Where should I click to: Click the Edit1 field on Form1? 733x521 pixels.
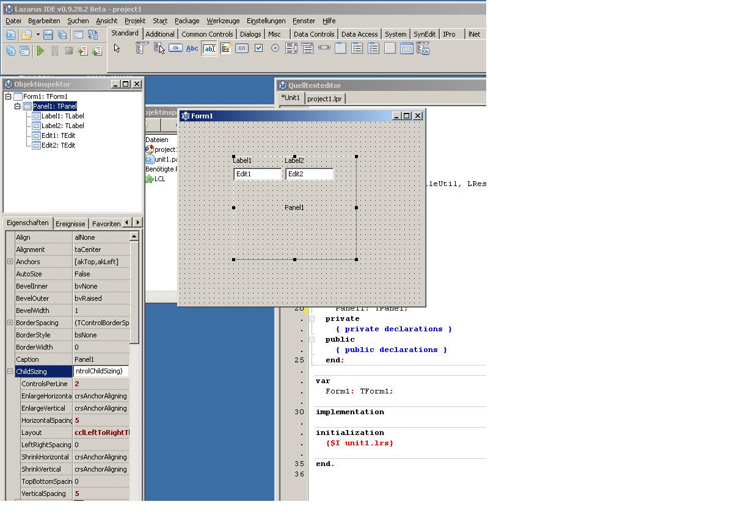pos(257,174)
